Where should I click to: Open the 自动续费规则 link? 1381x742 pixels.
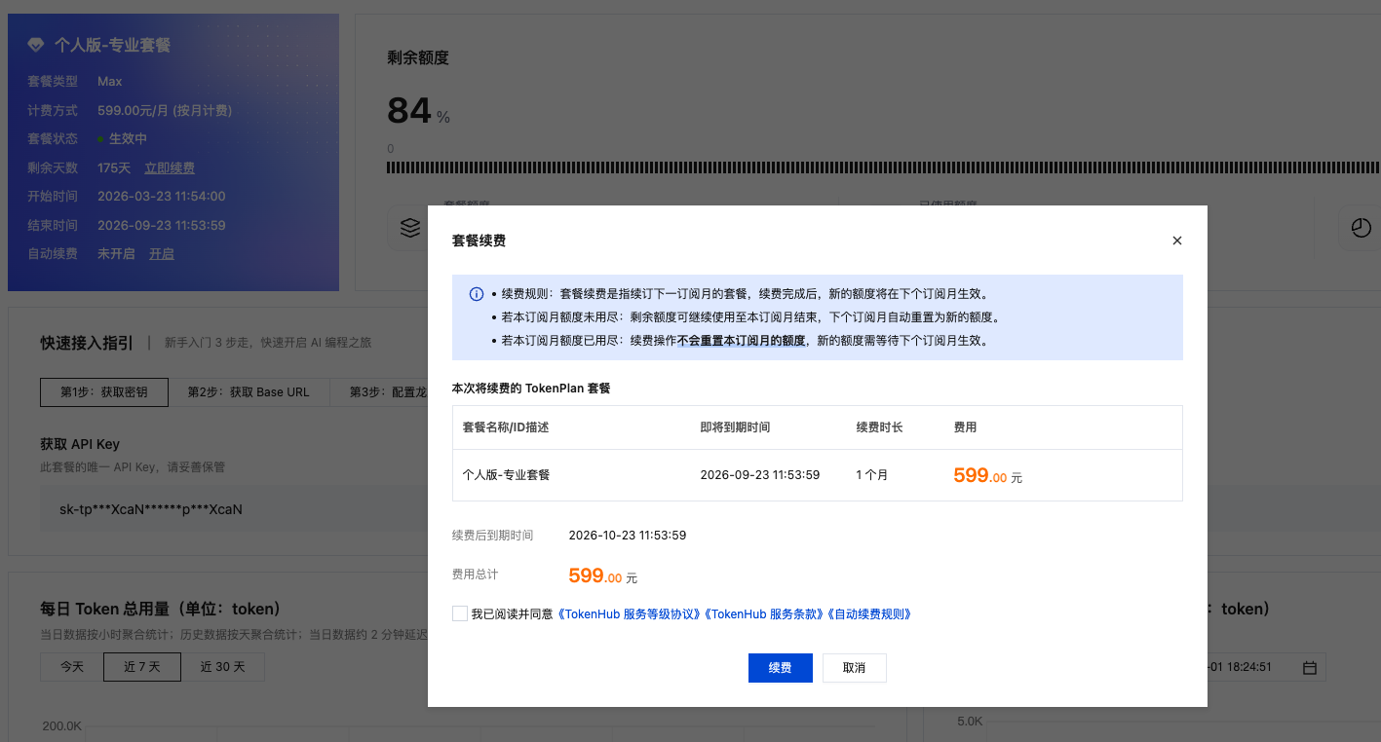pos(869,614)
